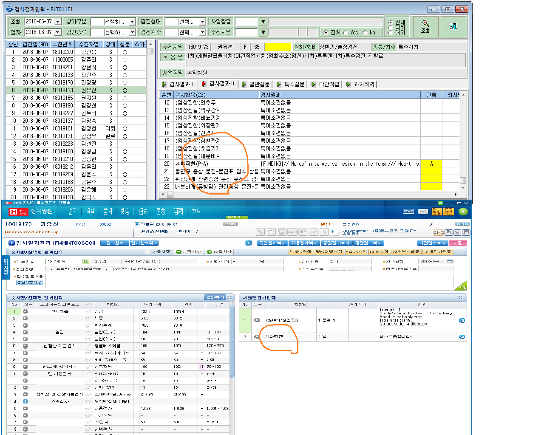Viewport: 544px width, 435px height.
Task: Open the 조회 start date dropdown
Action: (x=58, y=21)
